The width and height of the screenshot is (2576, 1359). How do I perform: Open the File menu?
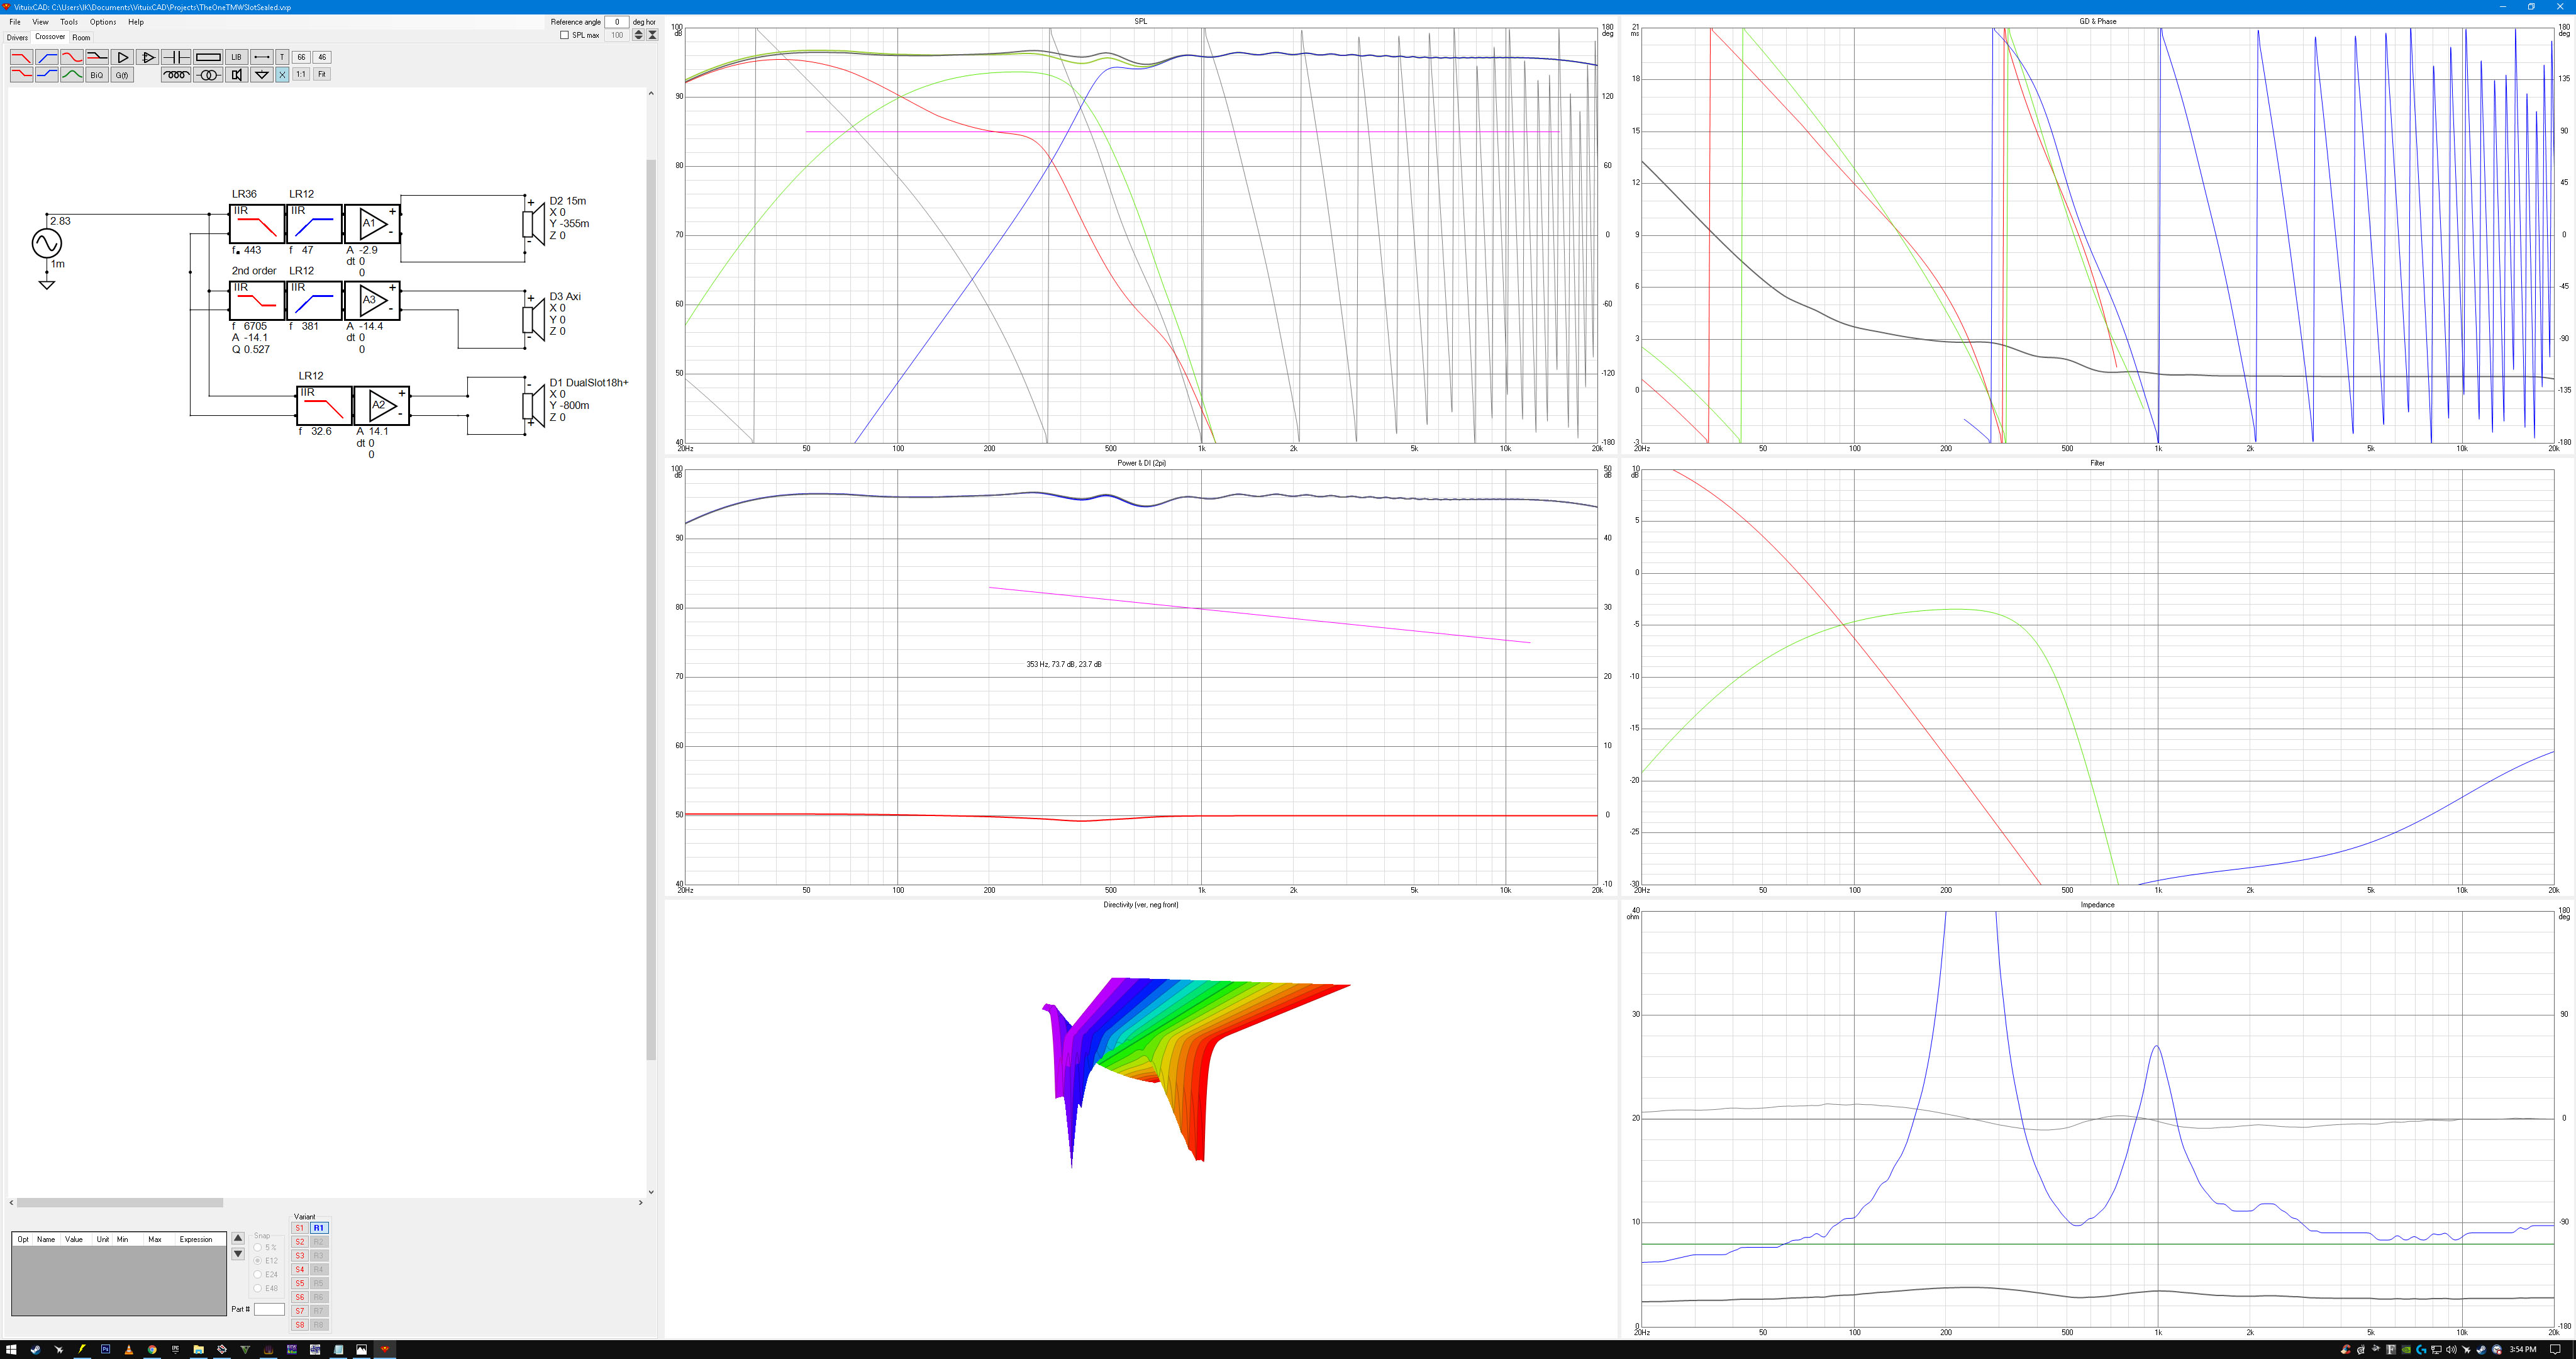(15, 22)
